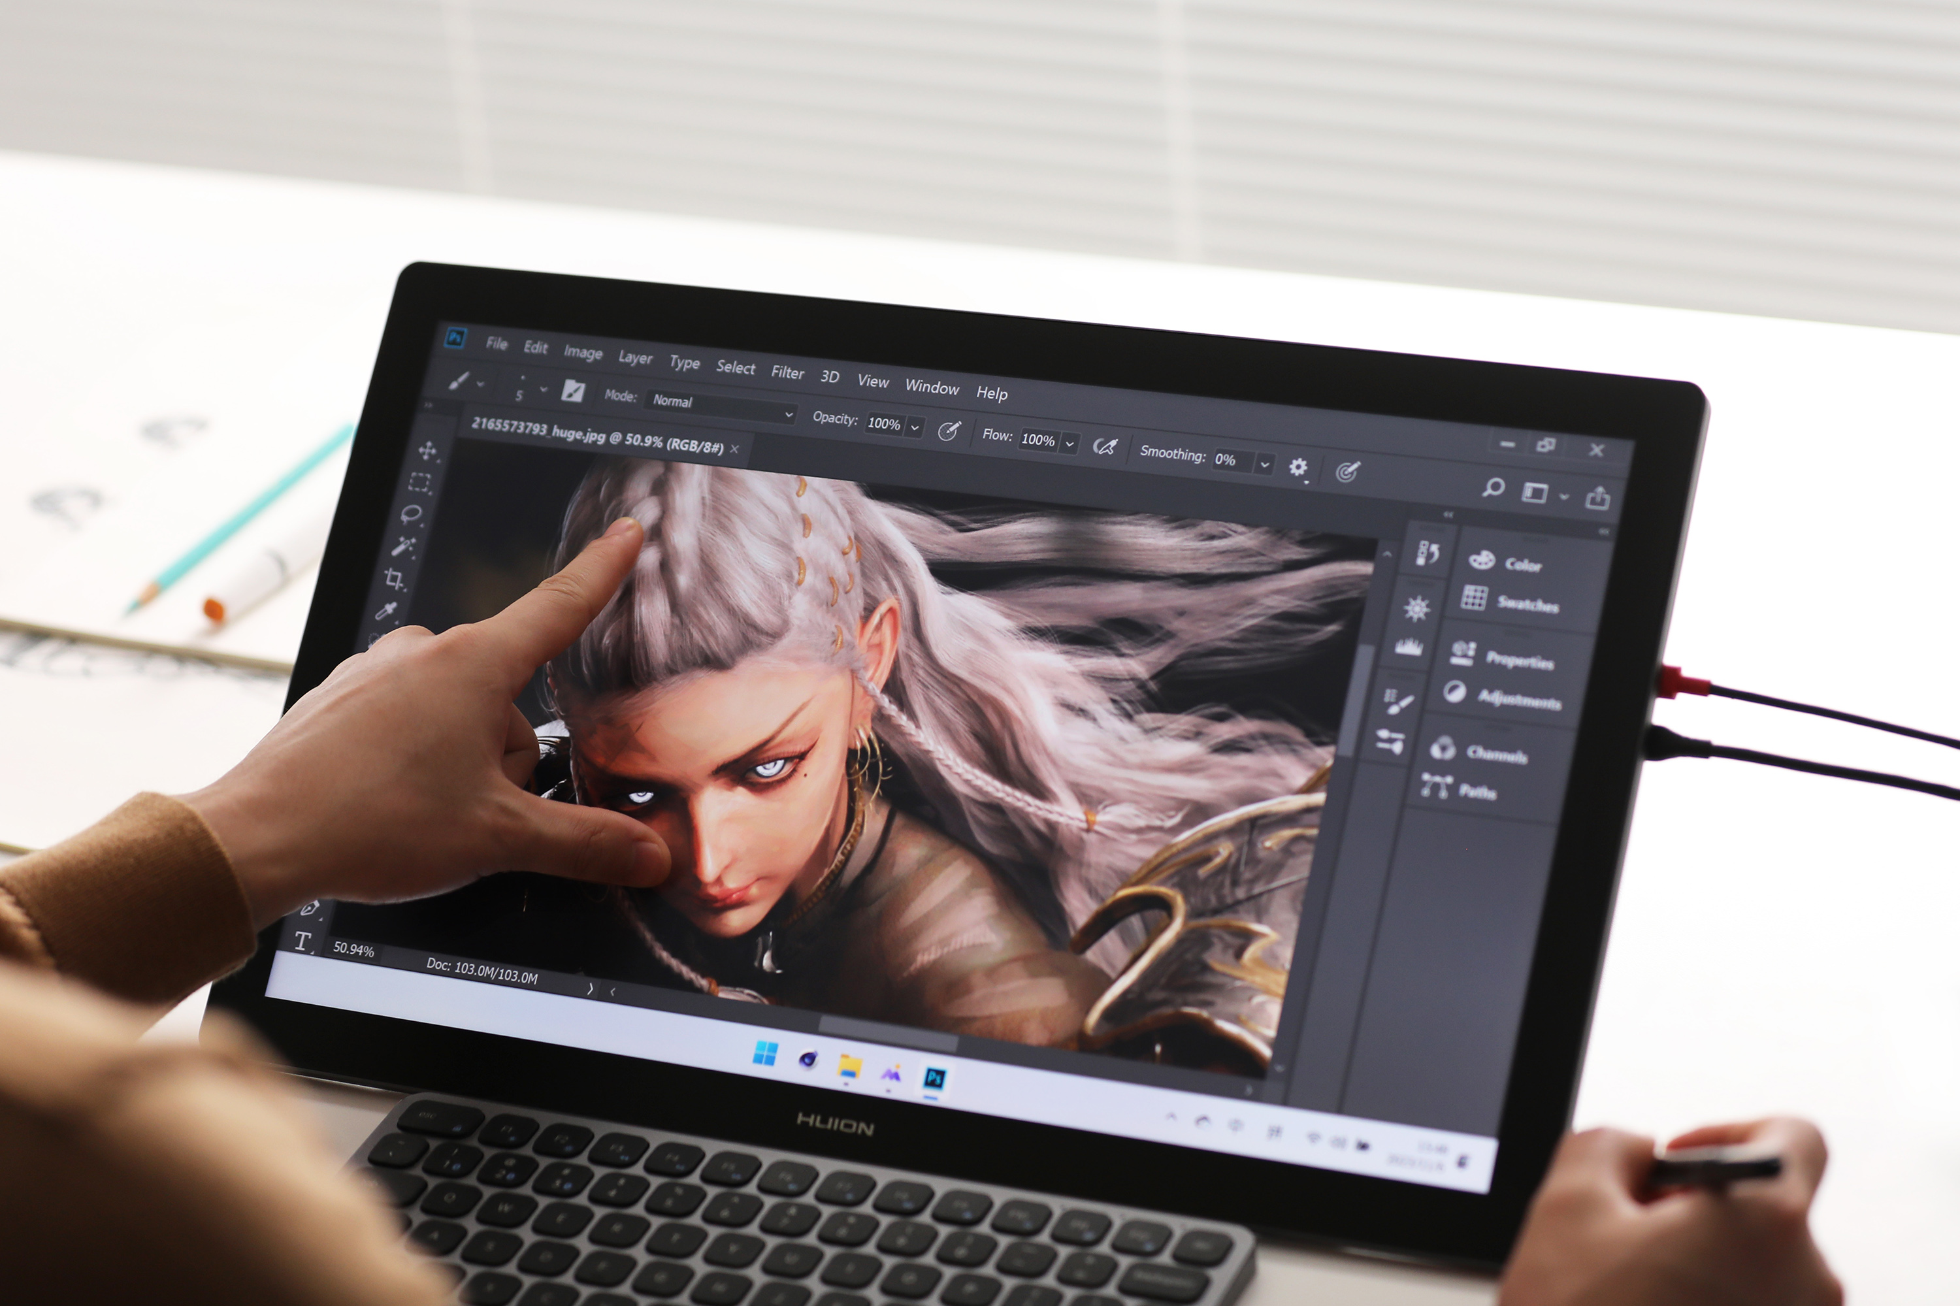Open the Flow slider dropdown arrow
This screenshot has width=1960, height=1306.
click(1070, 444)
